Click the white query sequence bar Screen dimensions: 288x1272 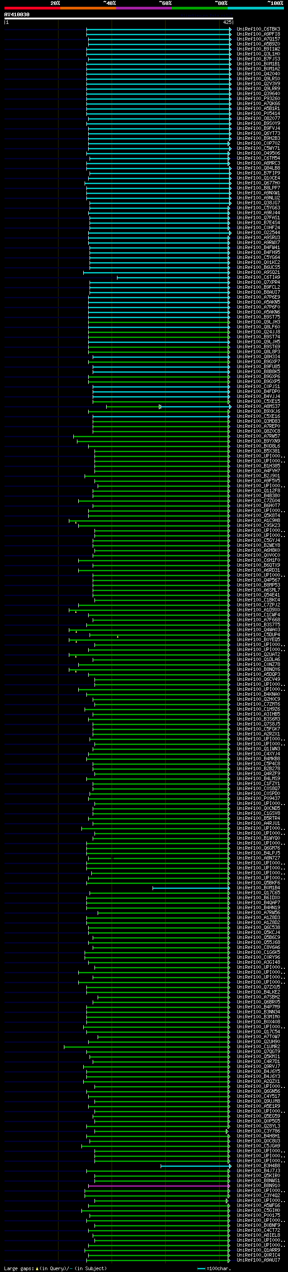coord(119,18)
